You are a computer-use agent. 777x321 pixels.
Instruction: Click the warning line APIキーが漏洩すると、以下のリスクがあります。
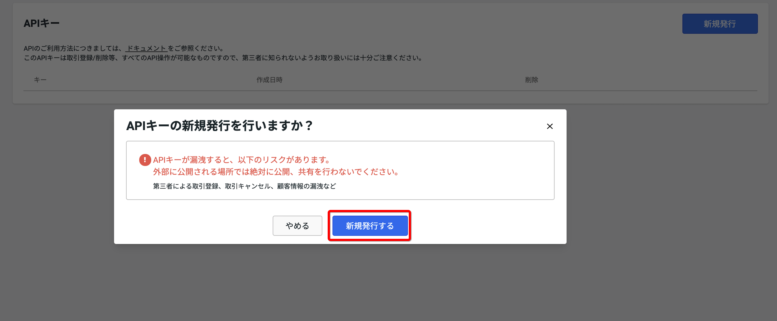coord(242,160)
